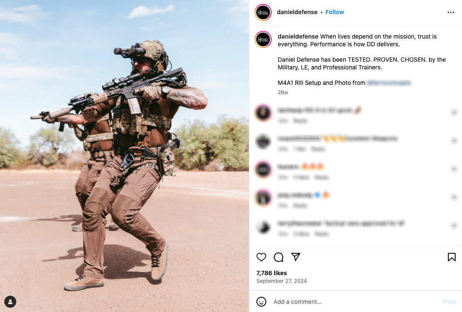View the 7,786 likes list
The image size is (462, 312).
tap(271, 273)
